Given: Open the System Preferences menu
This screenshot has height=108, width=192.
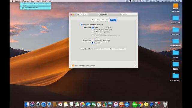Looking at the screenshot, I should [x=22, y=1].
